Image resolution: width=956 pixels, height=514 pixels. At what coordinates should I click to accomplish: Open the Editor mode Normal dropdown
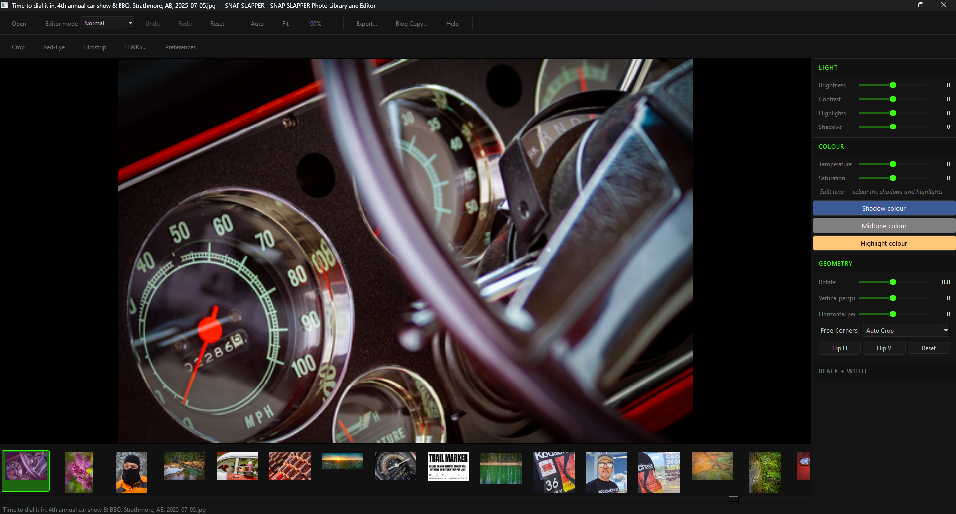click(108, 23)
